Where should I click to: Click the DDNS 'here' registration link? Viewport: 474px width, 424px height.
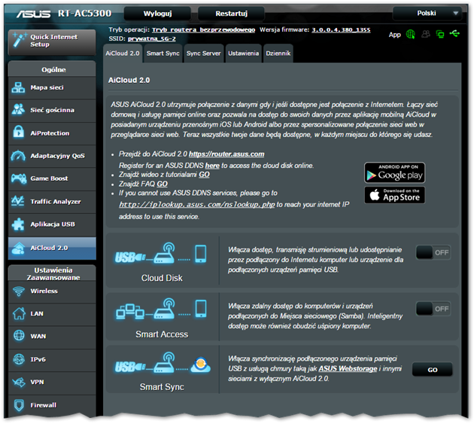tap(212, 166)
